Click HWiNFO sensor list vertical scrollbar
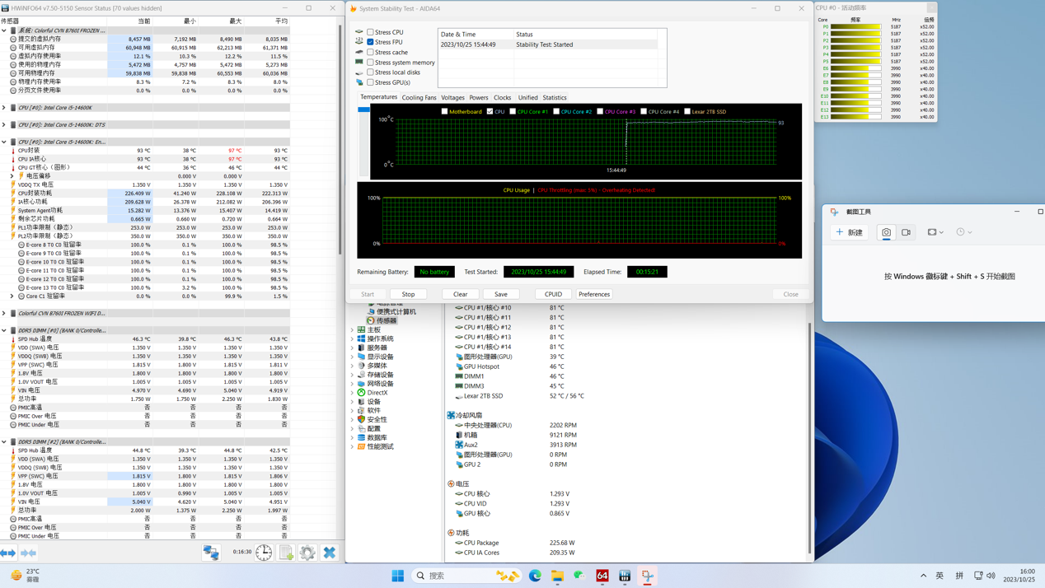The image size is (1045, 588). (340, 138)
